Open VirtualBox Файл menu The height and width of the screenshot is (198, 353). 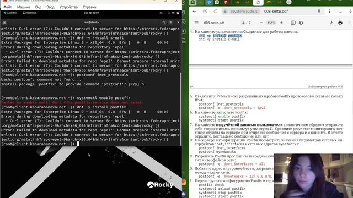pyautogui.click(x=8, y=7)
